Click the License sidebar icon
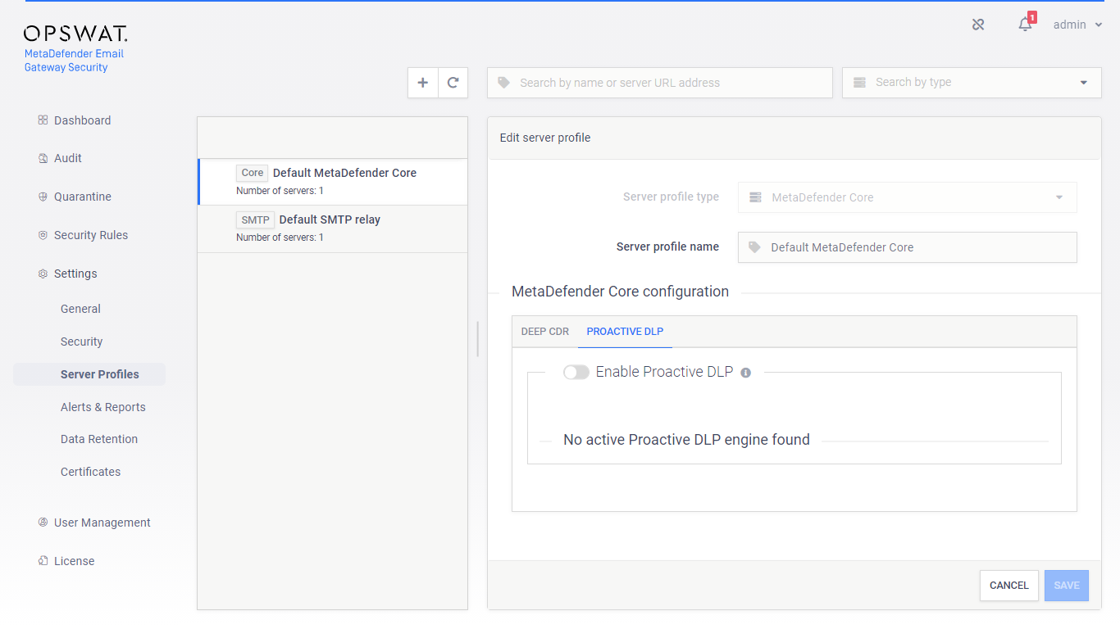The image size is (1120, 629). pos(43,561)
